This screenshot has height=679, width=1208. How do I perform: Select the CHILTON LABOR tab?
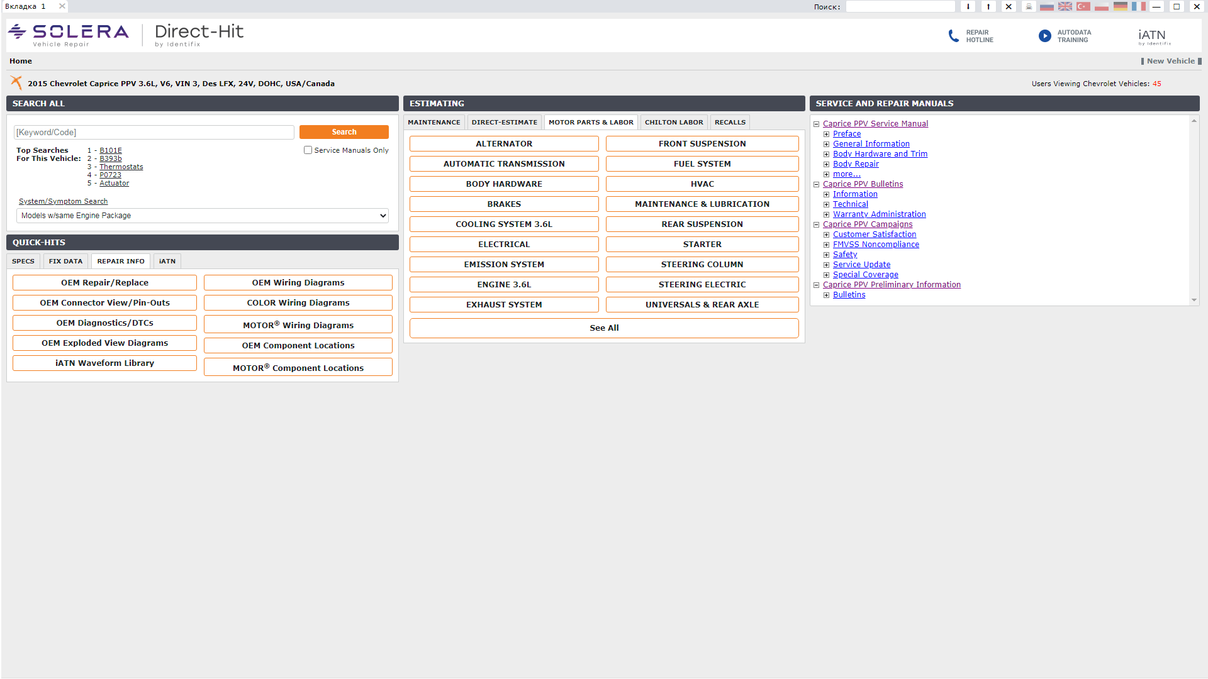pos(674,123)
